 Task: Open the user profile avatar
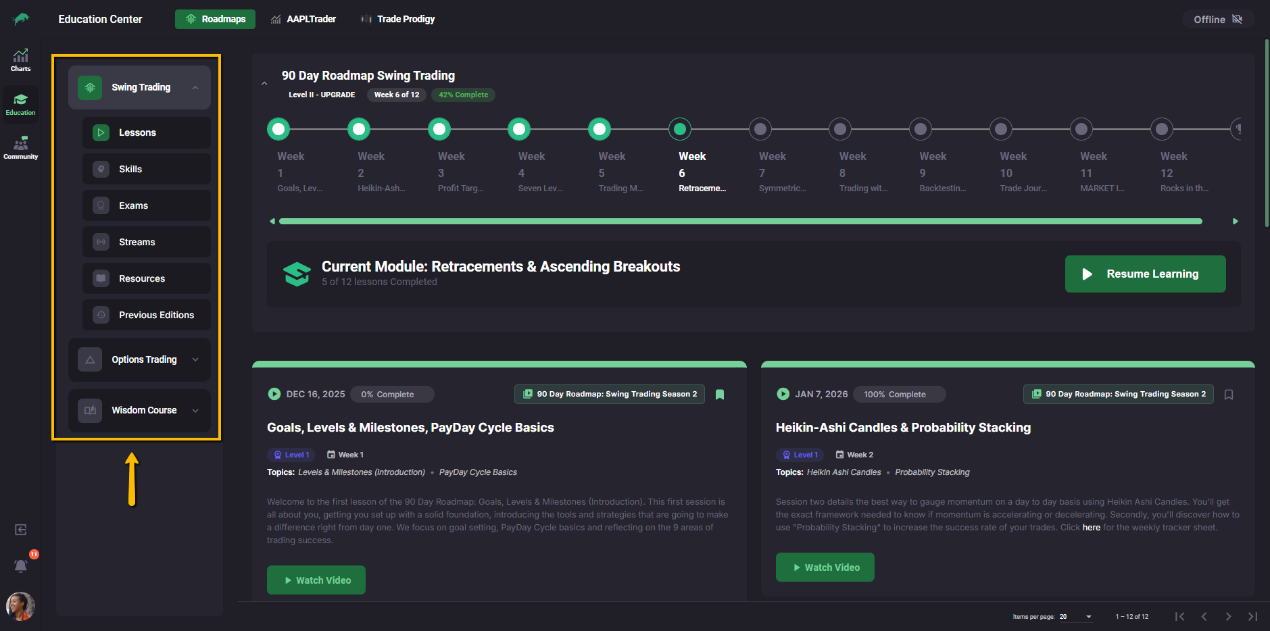click(20, 606)
